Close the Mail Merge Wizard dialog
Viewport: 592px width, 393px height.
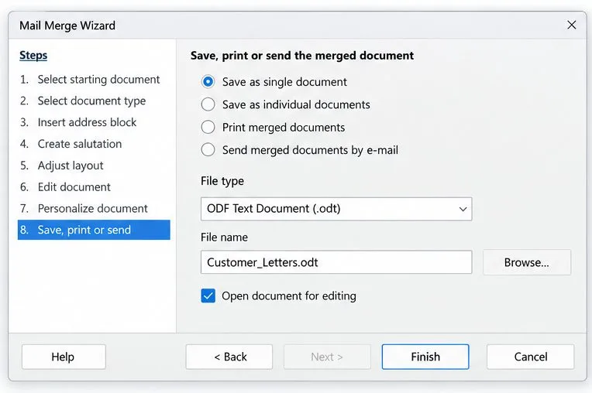[572, 25]
